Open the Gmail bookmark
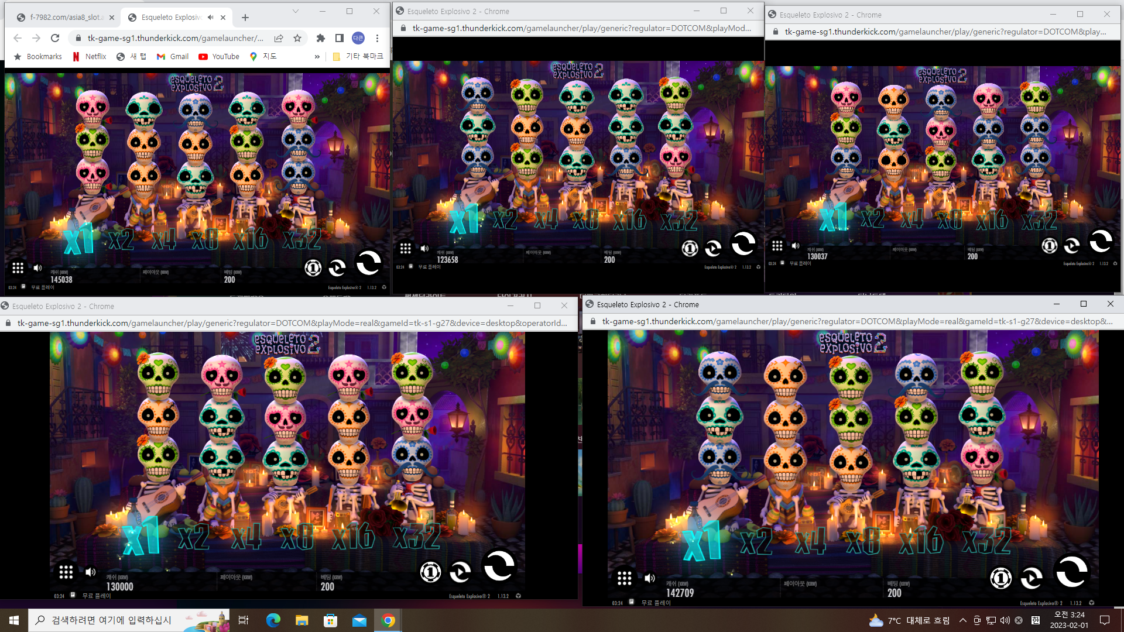 pyautogui.click(x=173, y=57)
